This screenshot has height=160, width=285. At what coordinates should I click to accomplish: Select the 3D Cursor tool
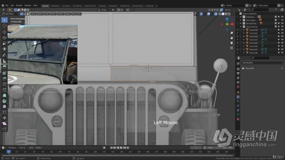pos(4,26)
